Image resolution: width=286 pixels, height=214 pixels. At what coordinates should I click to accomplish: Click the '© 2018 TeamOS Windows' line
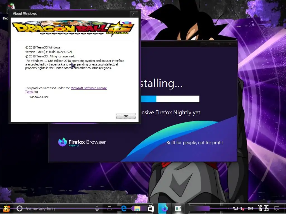pos(43,47)
